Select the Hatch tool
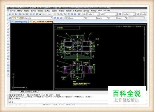Screen dimensions: 154x112 point(8,65)
